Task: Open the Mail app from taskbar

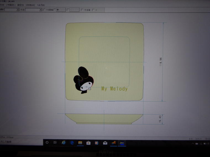Action: click(105, 143)
